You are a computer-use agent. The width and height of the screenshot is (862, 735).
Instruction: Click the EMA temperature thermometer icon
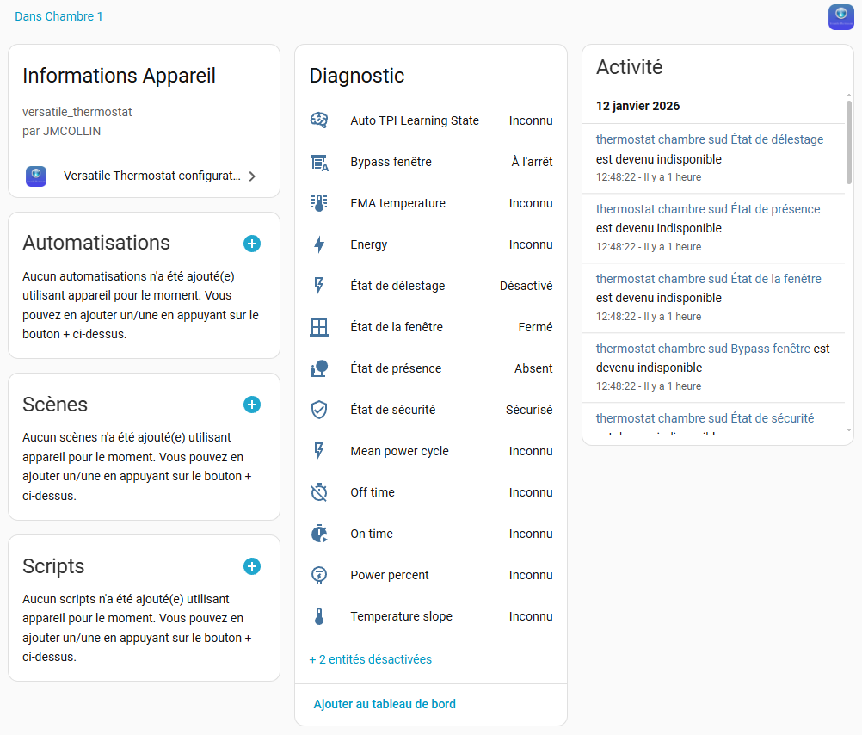[319, 203]
